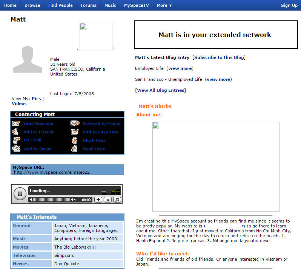This screenshot has width=301, height=272.
Task: Click the 'Matt's Blurbs' heading
Action: click(x=155, y=106)
